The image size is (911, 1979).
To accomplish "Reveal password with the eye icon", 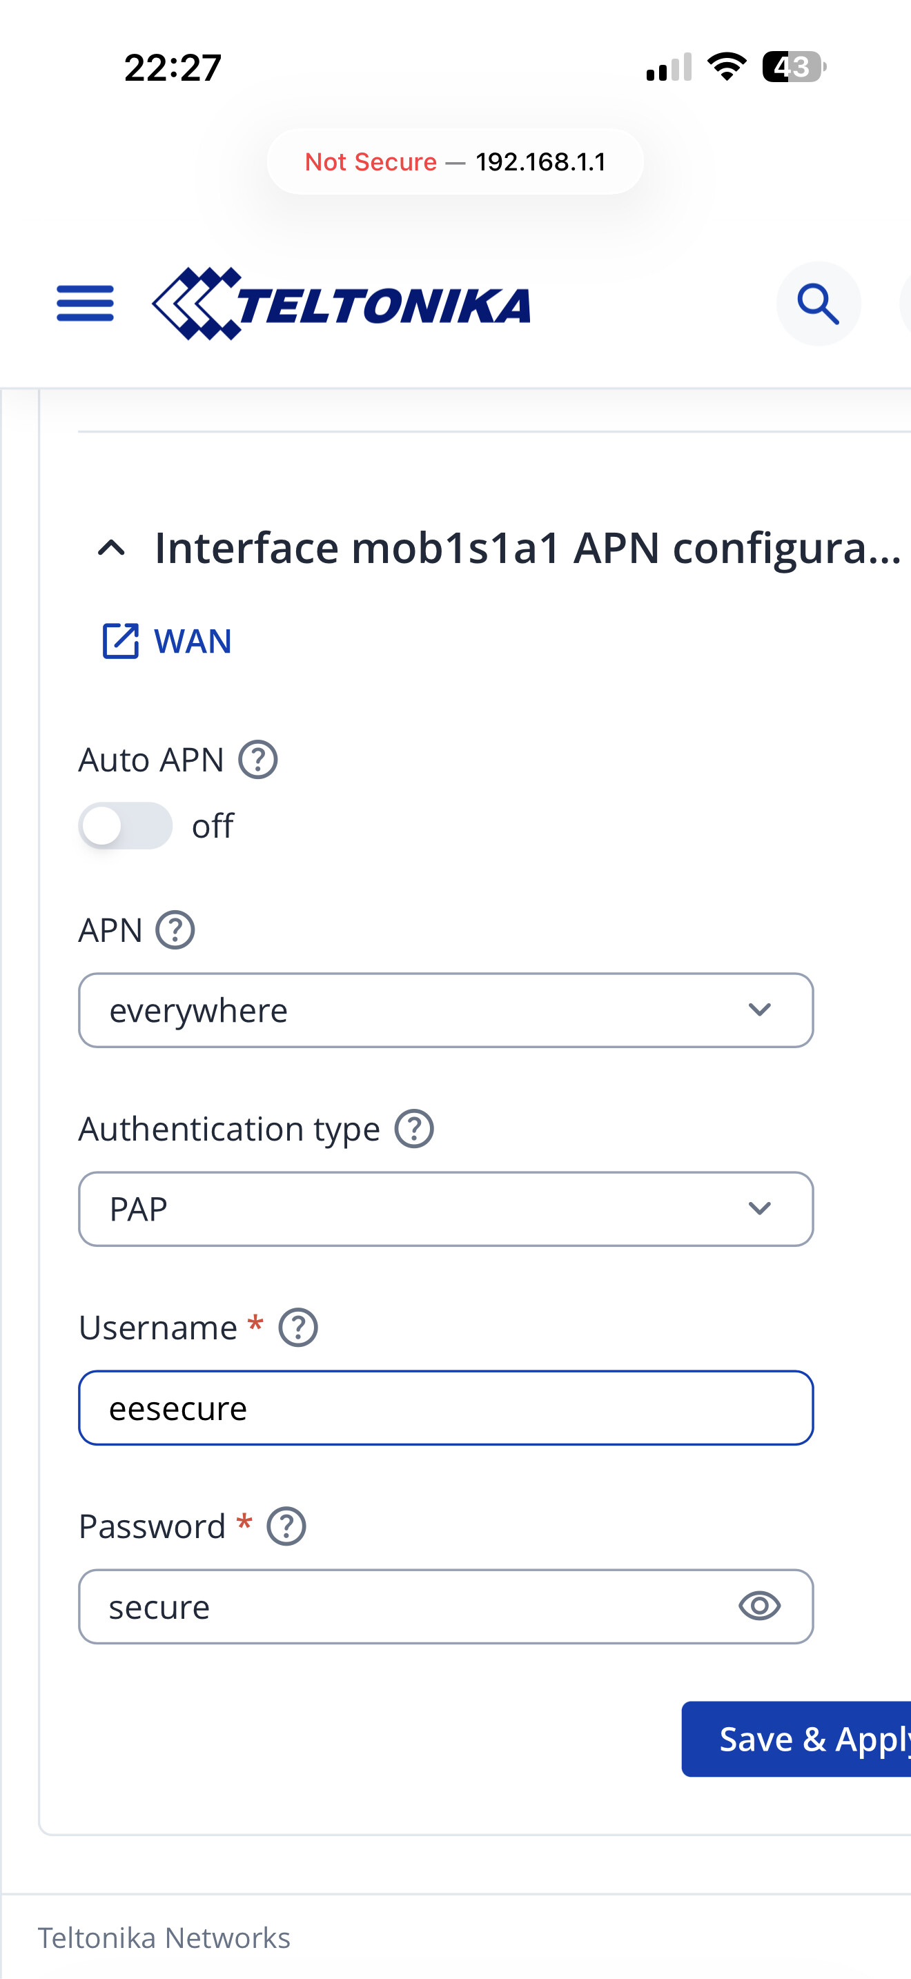I will 760,1606.
